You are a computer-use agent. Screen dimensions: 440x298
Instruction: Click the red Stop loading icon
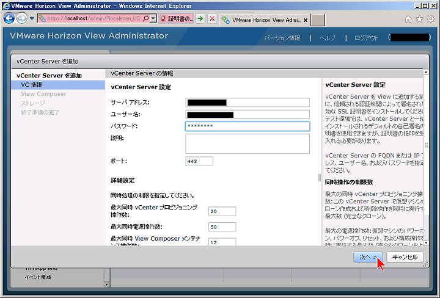click(212, 19)
